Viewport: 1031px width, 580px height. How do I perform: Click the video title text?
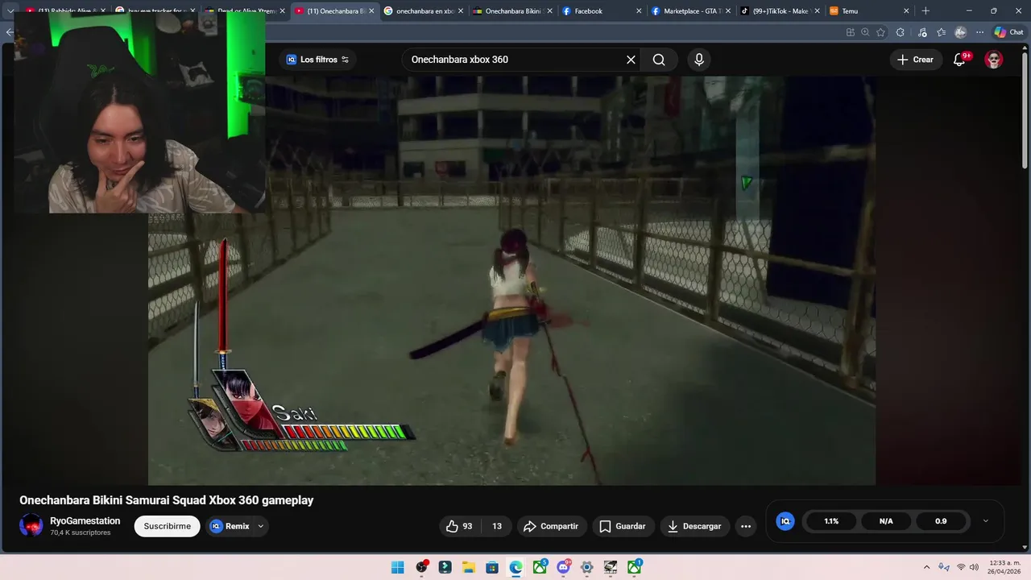[166, 500]
